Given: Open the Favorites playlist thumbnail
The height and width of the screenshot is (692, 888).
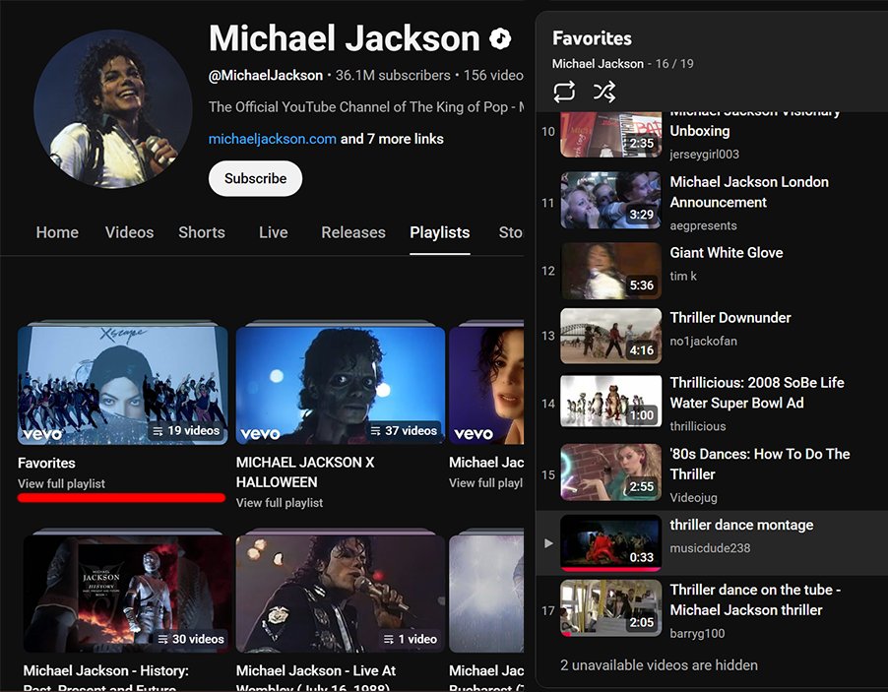Looking at the screenshot, I should (x=122, y=385).
